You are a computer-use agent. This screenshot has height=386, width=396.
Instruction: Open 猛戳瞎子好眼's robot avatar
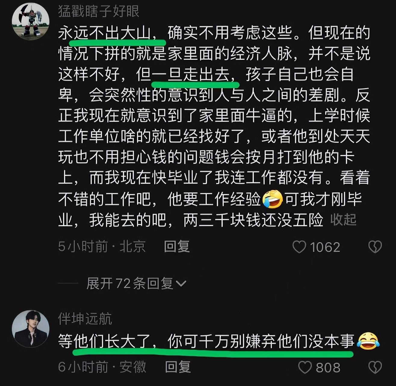pyautogui.click(x=30, y=21)
